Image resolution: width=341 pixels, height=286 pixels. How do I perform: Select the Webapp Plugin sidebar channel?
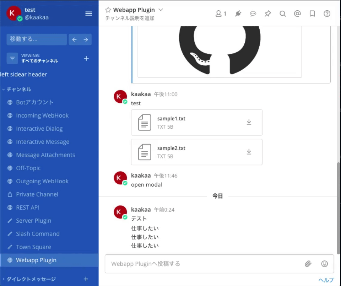pos(49,260)
